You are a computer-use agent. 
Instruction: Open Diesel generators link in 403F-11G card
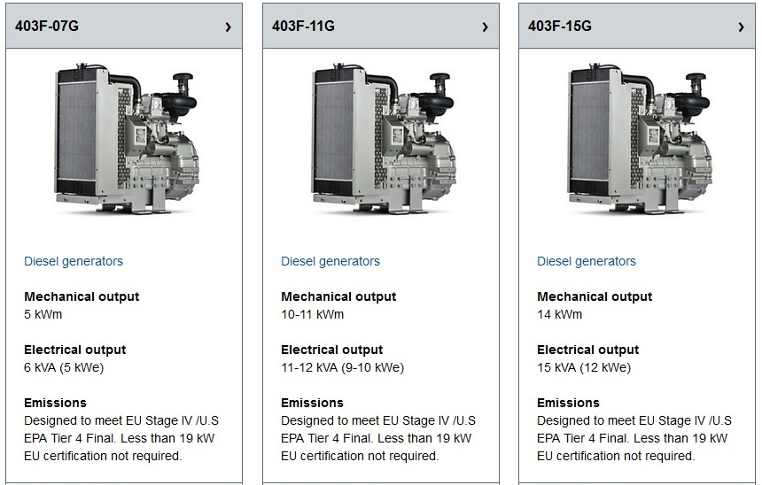click(330, 261)
